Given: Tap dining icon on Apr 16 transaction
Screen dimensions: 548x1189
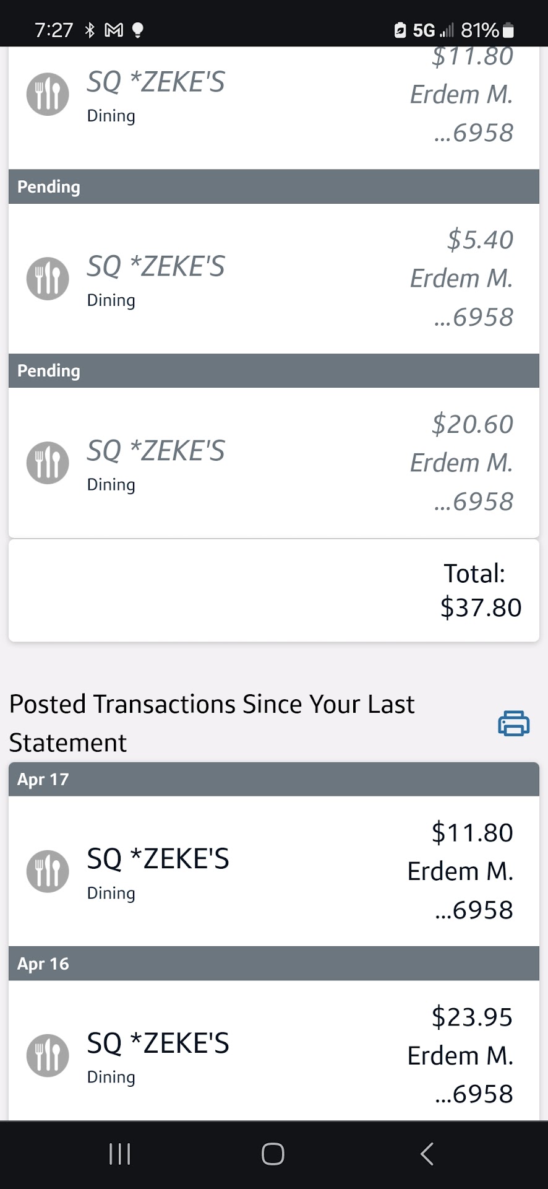Looking at the screenshot, I should (x=48, y=1055).
